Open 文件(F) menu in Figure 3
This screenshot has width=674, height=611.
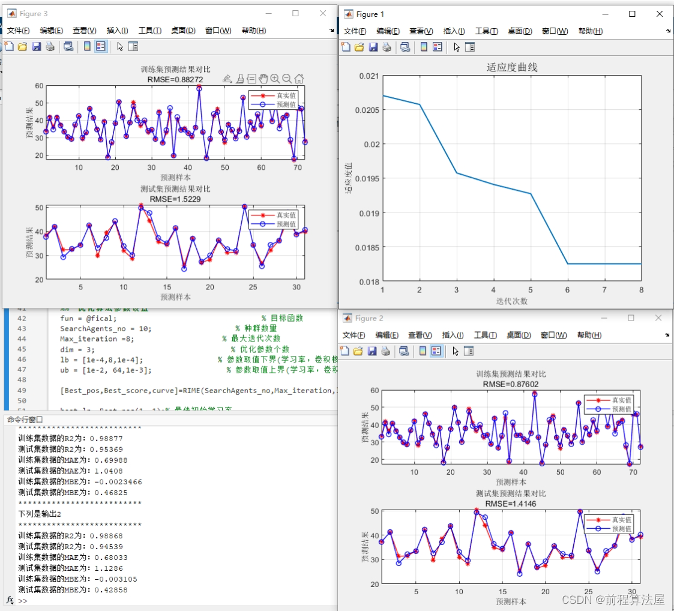click(x=18, y=31)
